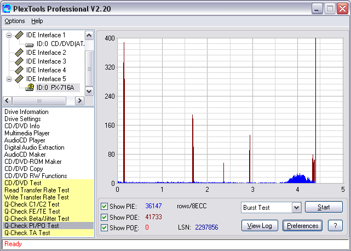351x251 pixels.
Task: Click the PX-716A drive icon
Action: click(x=30, y=87)
